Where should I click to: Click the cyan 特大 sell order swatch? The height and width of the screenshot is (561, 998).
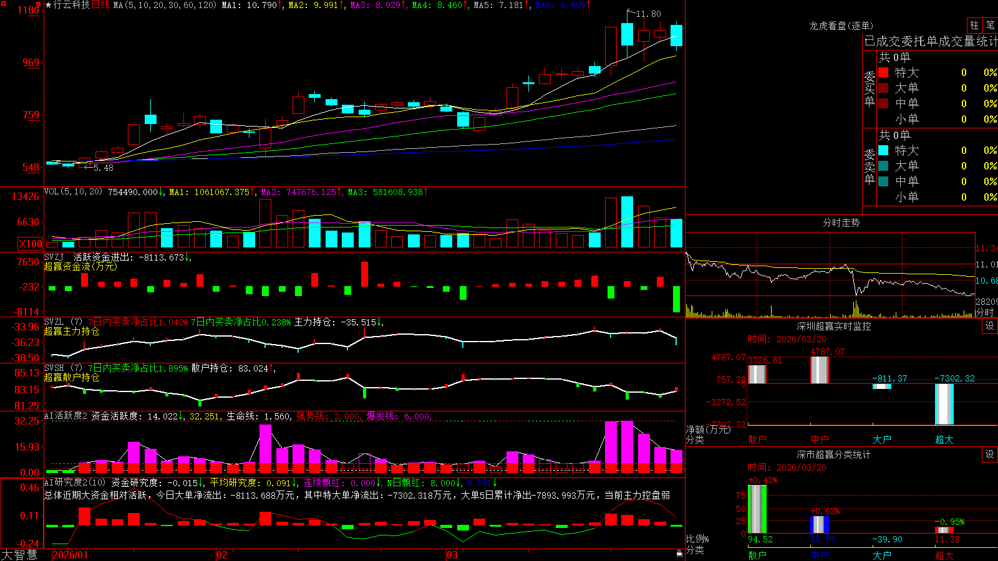click(883, 150)
